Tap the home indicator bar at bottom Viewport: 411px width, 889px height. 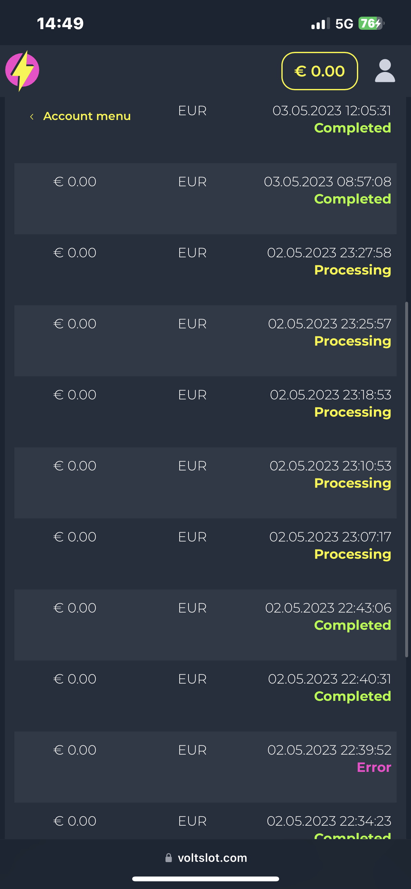pyautogui.click(x=205, y=879)
